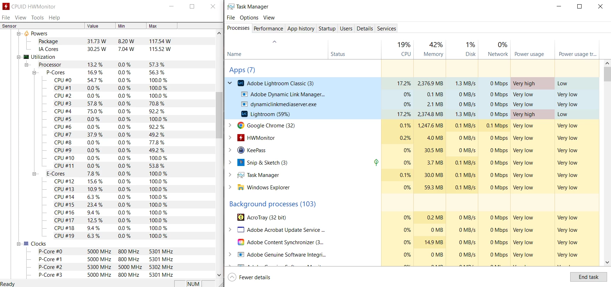Click the green leaf suspended status icon
Viewport: 611px width, 287px height.
tap(376, 162)
